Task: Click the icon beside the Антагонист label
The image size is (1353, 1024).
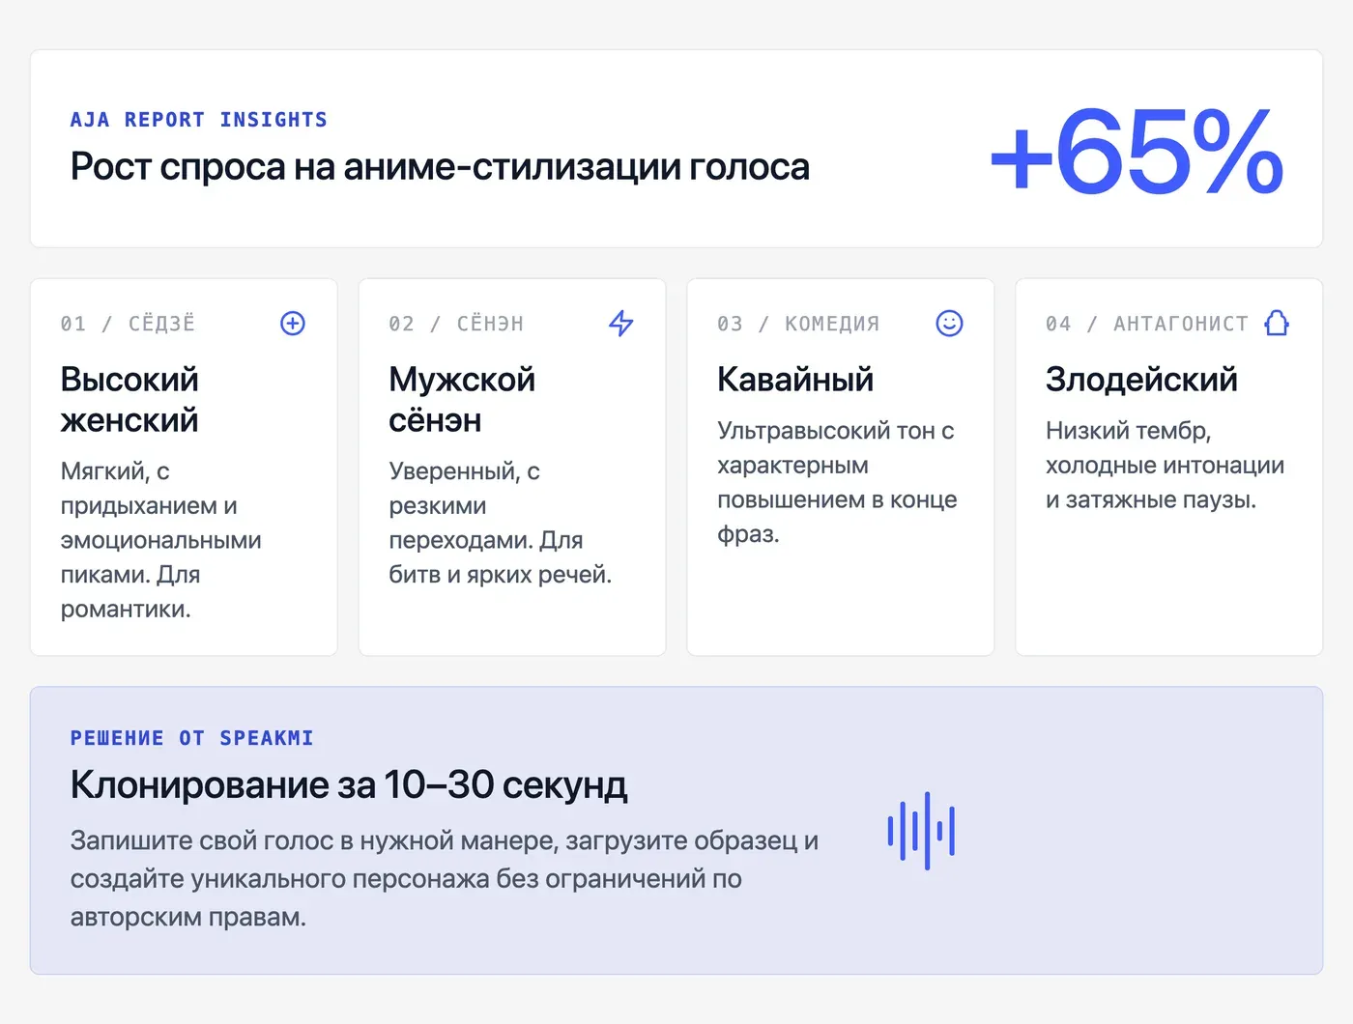Action: pos(1277,324)
